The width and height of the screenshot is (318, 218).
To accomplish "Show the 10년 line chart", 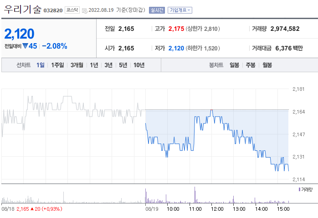I will coord(139,65).
